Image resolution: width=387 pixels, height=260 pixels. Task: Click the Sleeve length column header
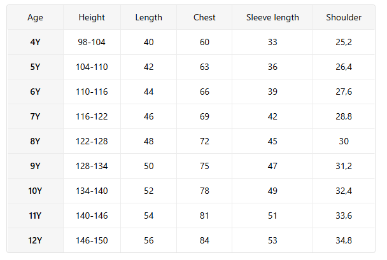tap(272, 17)
